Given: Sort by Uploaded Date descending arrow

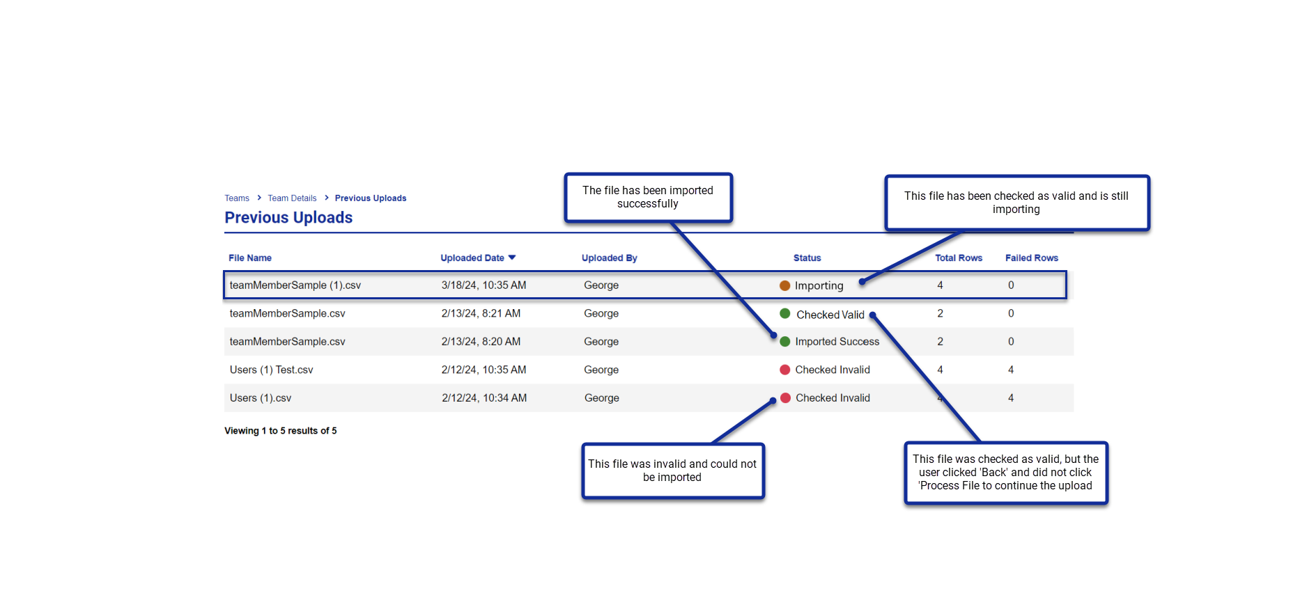Looking at the screenshot, I should [x=512, y=258].
